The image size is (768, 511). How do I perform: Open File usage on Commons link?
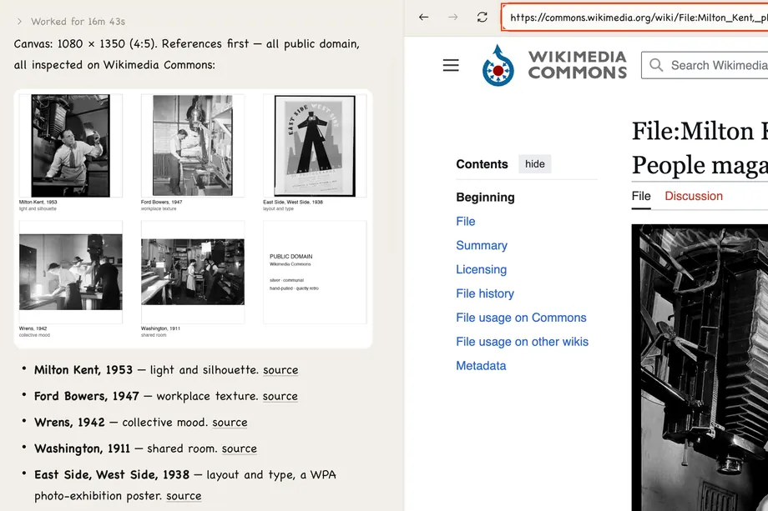tap(521, 318)
